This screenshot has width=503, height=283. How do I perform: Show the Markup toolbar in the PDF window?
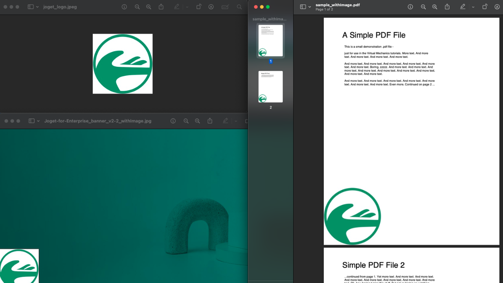tap(497, 7)
